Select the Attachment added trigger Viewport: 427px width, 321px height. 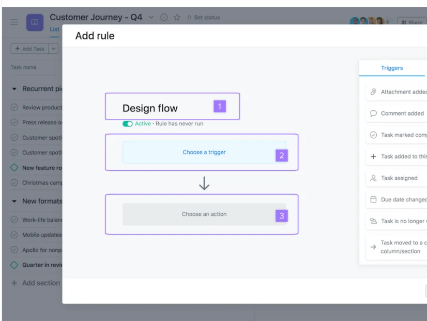396,92
